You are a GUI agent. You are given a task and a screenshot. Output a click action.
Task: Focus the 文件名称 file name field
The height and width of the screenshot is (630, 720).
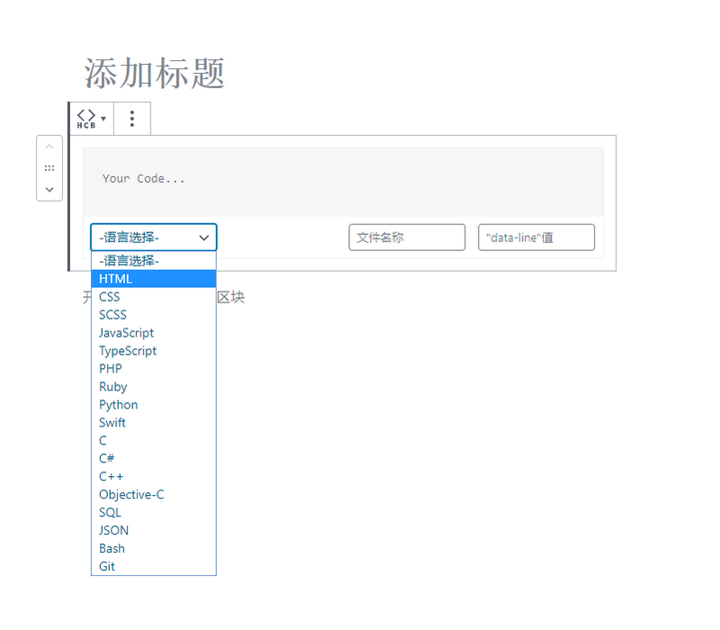pos(407,238)
